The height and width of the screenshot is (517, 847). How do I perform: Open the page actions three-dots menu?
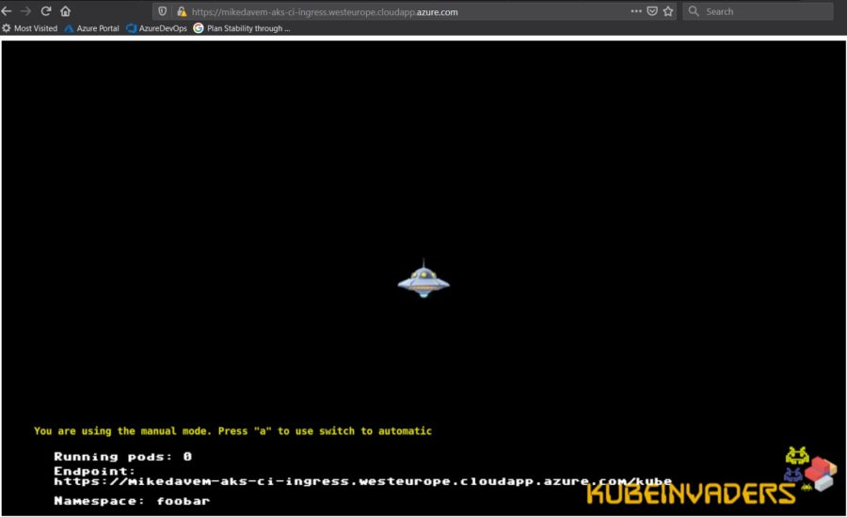[x=636, y=11]
